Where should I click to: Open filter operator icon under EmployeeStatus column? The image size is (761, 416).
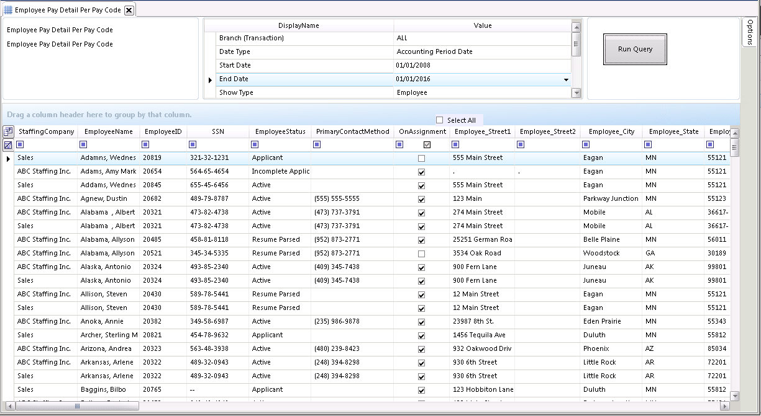point(255,145)
